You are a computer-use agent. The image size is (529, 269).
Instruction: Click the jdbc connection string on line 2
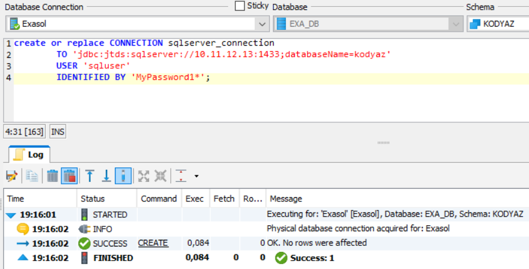232,54
